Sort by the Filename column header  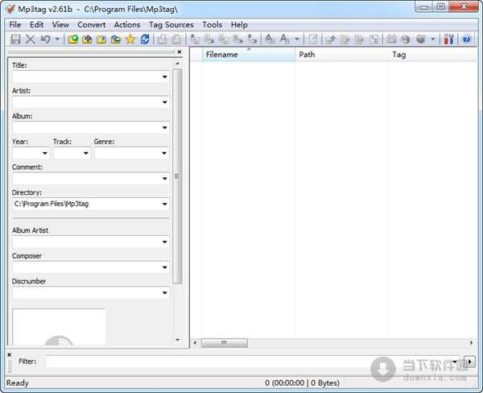tap(249, 55)
